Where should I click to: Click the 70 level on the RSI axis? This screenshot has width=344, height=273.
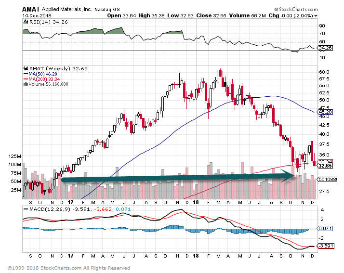322,34
